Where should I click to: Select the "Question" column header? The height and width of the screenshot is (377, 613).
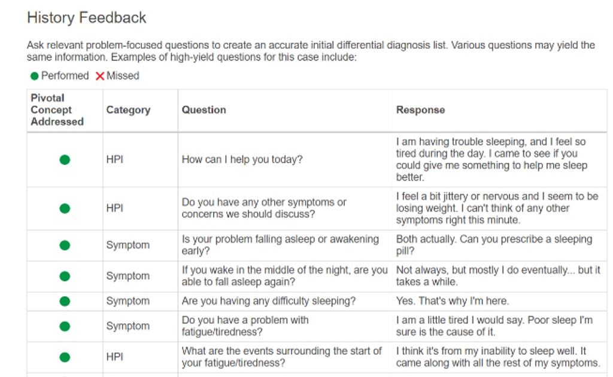point(204,110)
